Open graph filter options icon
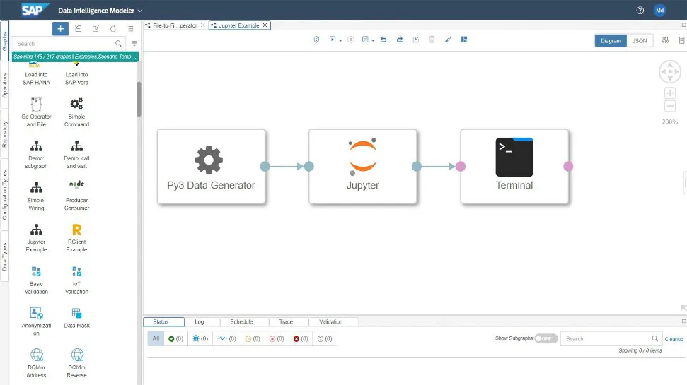The height and width of the screenshot is (385, 687). (x=134, y=44)
